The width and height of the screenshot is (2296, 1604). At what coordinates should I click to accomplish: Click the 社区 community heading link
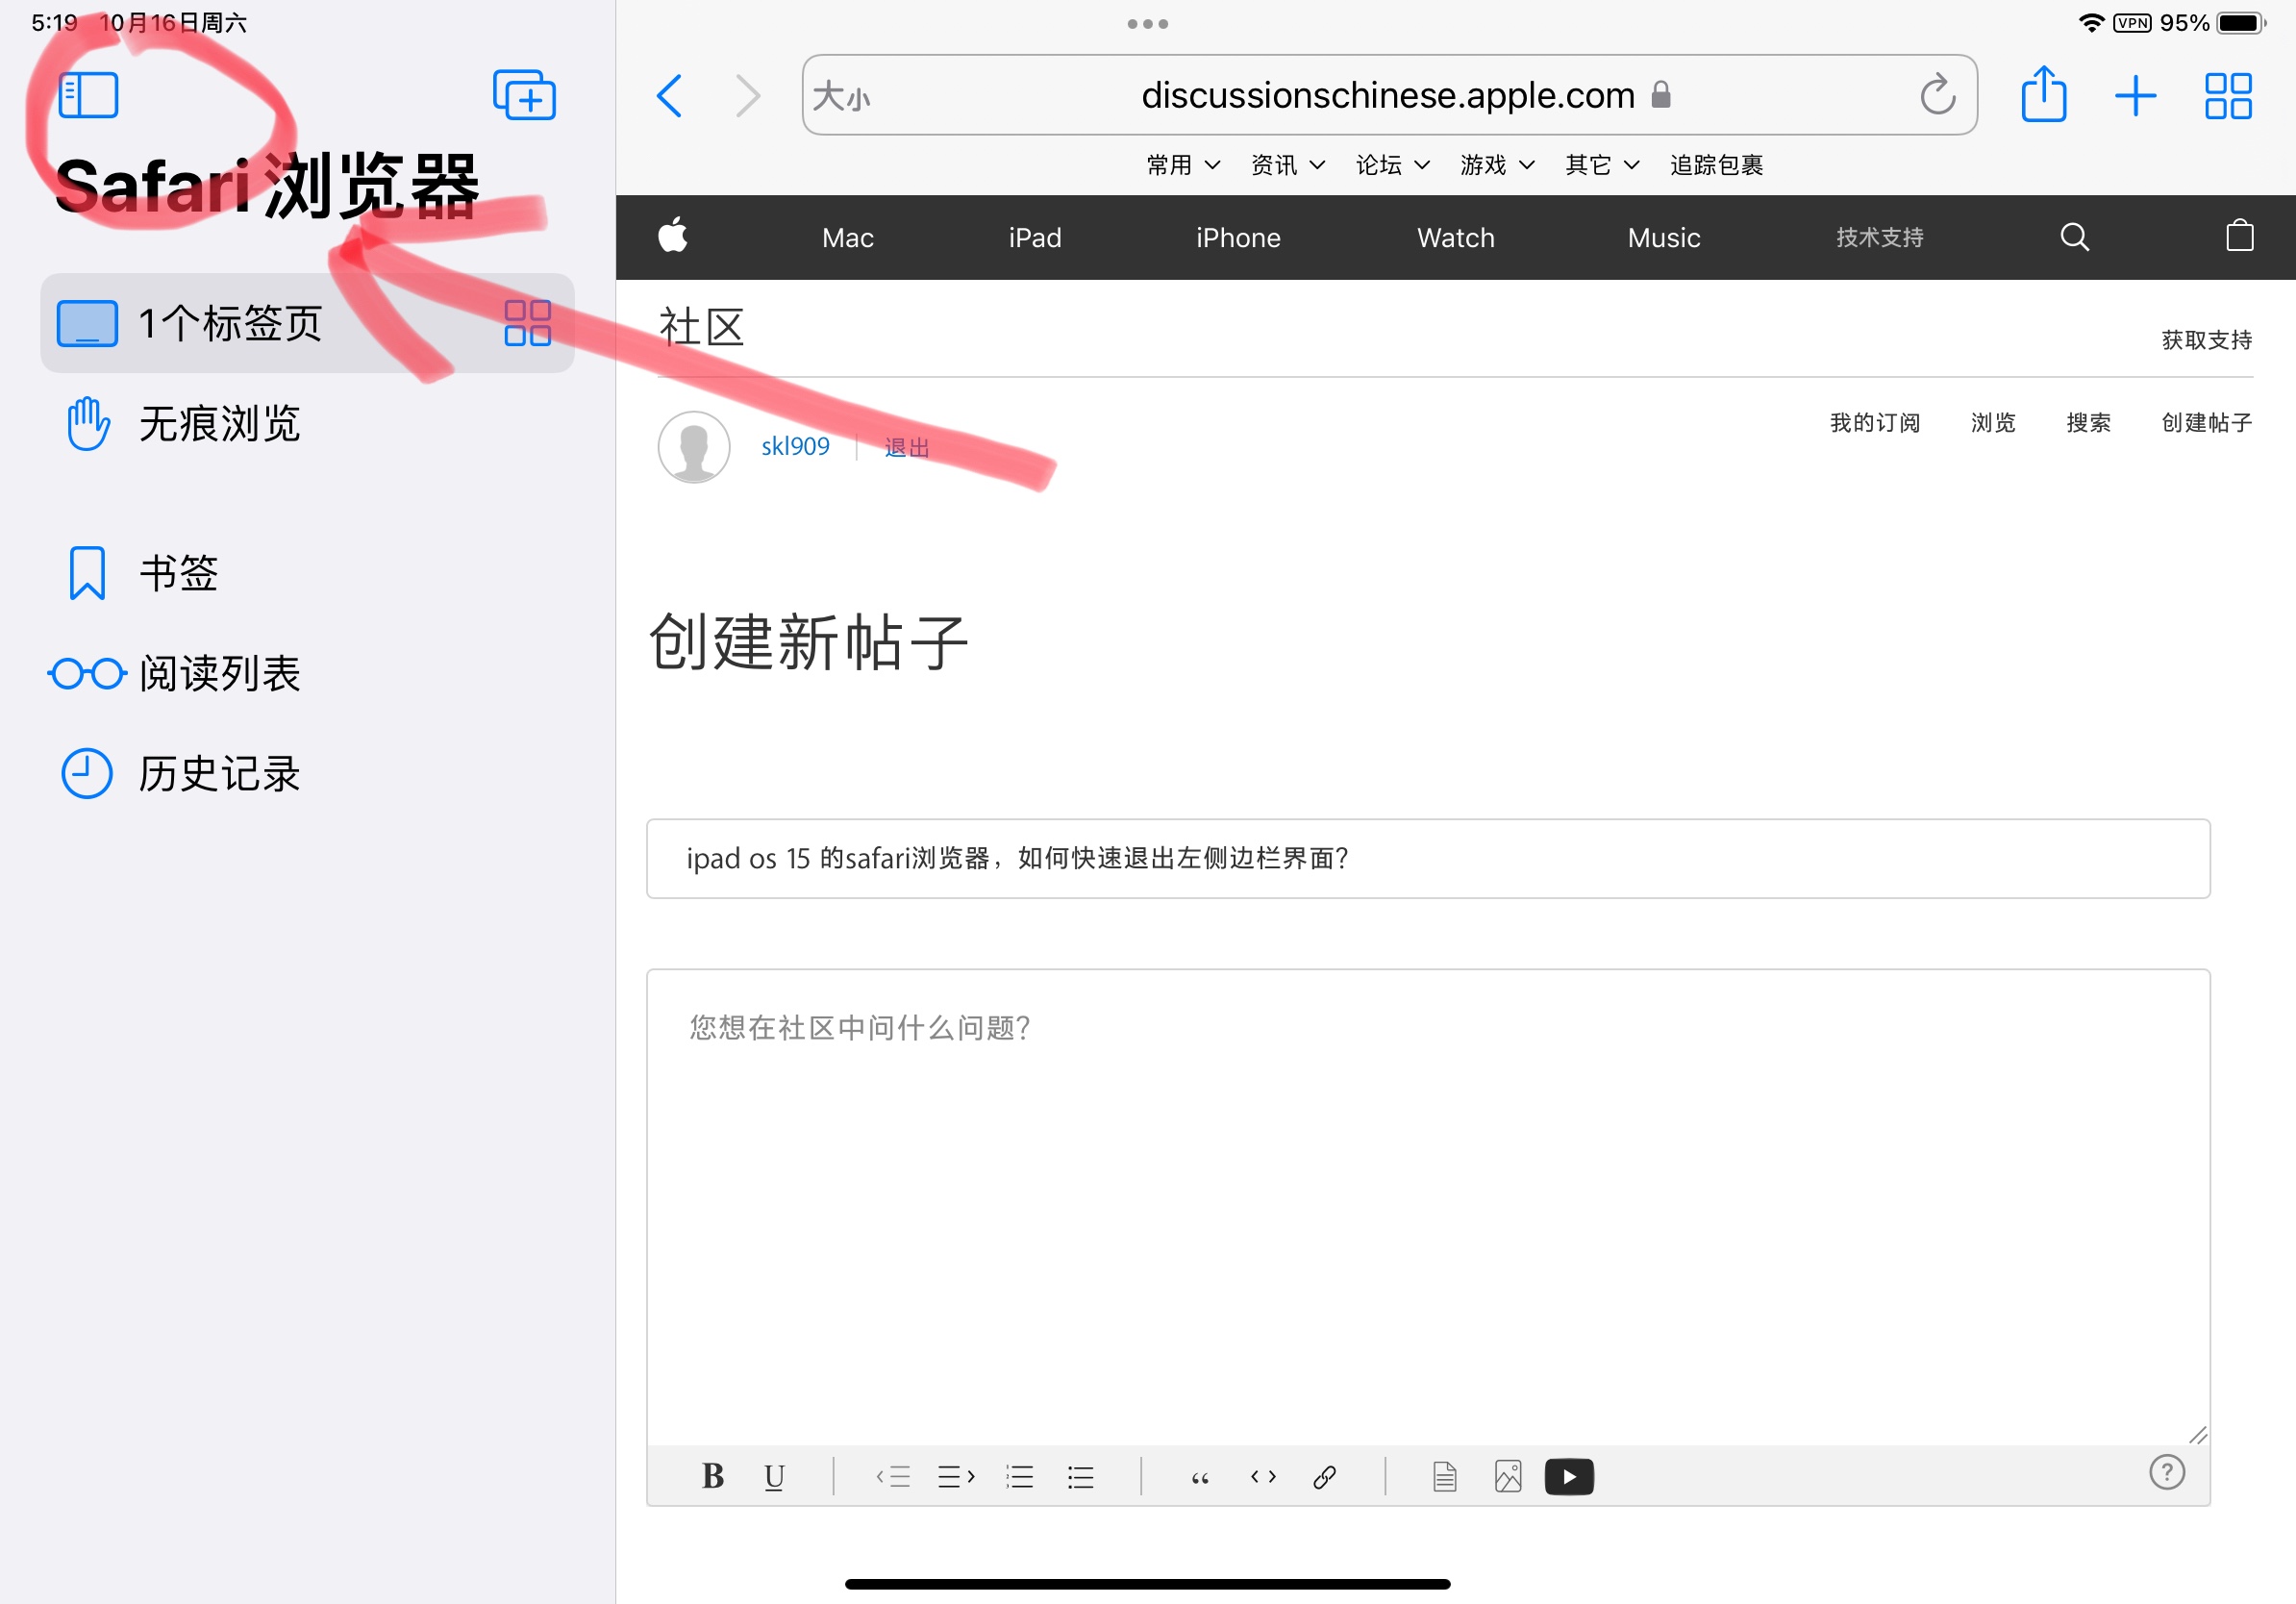click(701, 327)
